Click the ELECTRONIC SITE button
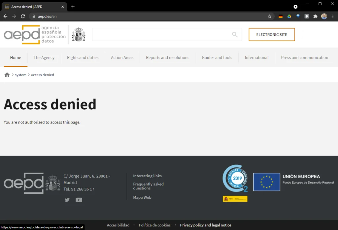 [272, 34]
